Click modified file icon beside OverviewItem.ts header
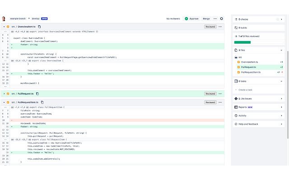 8,27
